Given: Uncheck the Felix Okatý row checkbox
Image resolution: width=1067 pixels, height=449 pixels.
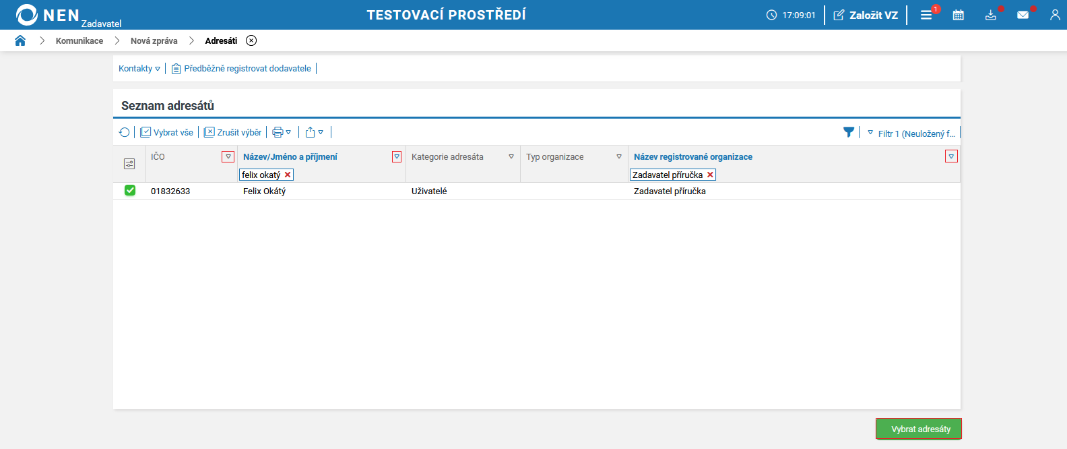Looking at the screenshot, I should point(130,191).
